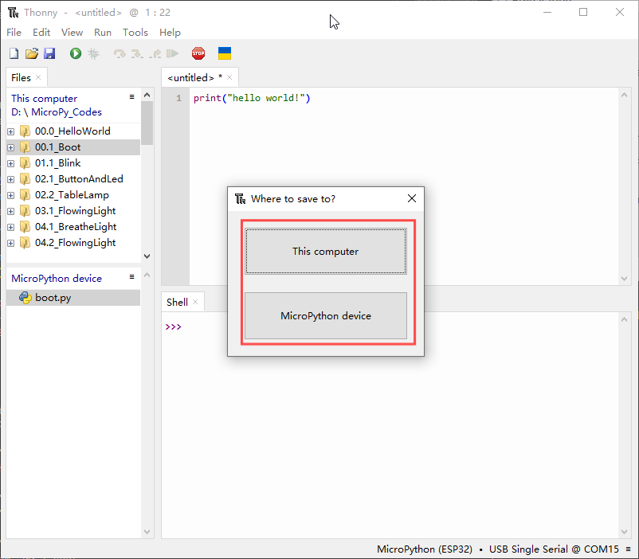Click the Resume toolbar icon

coord(172,53)
